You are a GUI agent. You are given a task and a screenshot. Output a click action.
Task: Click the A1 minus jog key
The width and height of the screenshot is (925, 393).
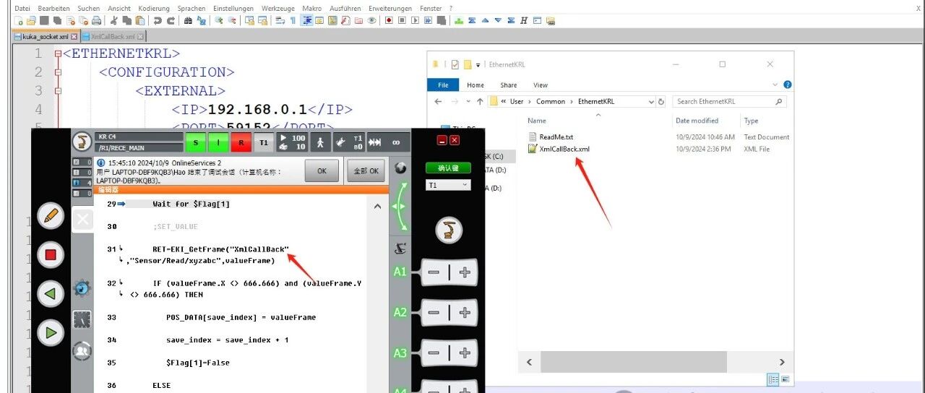point(434,272)
